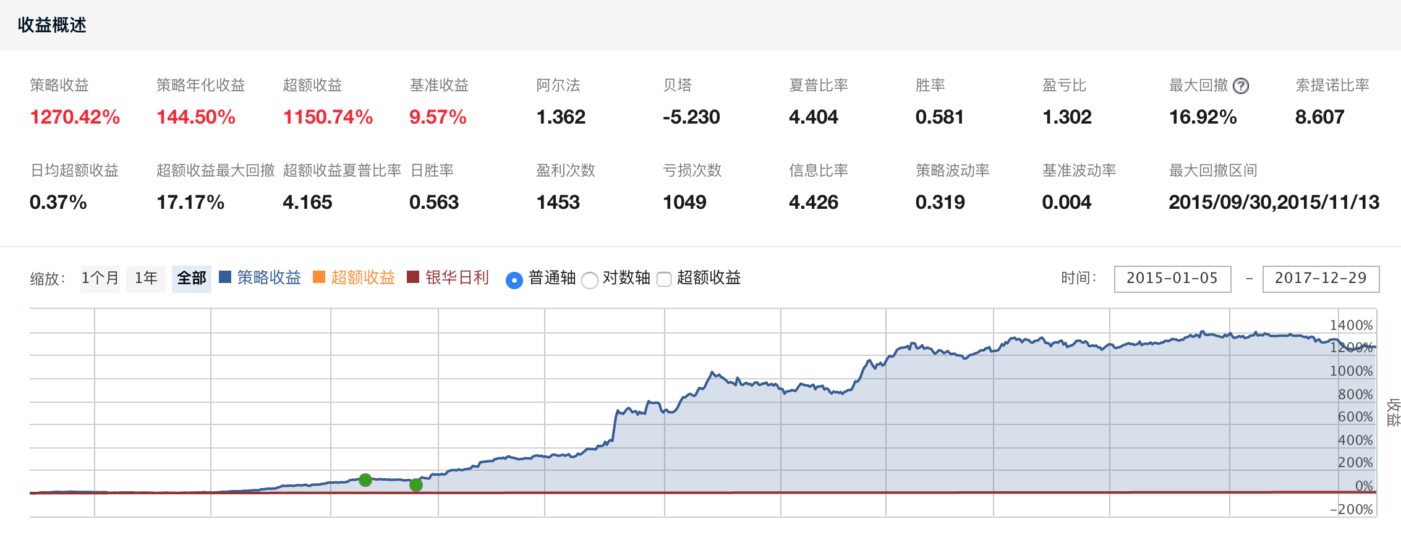The width and height of the screenshot is (1401, 540).
Task: Select the 全部 zoom range
Action: (x=192, y=279)
